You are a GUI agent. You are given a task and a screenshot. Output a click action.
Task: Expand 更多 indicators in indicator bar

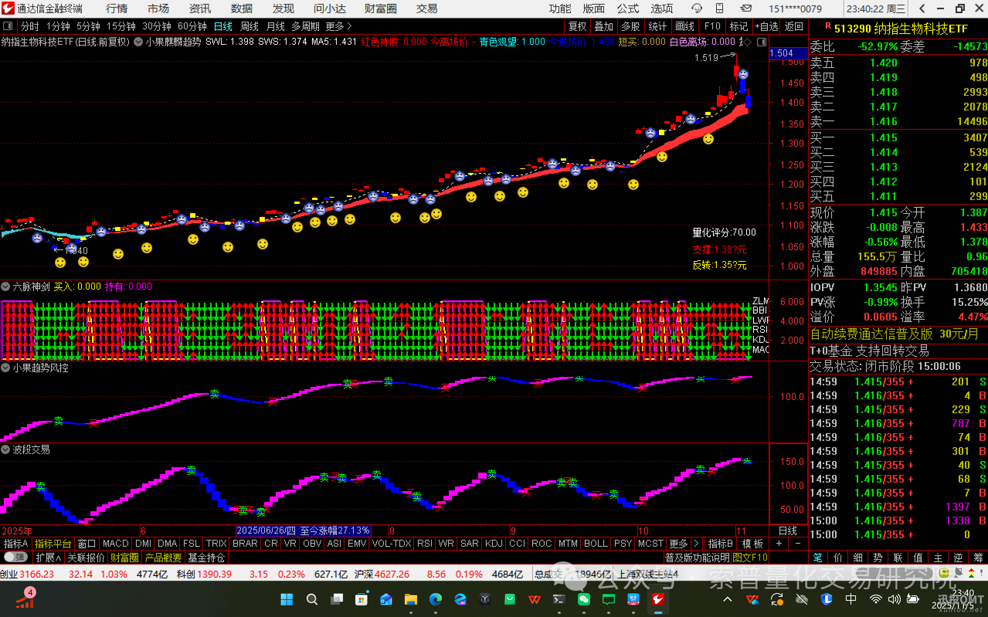[x=678, y=544]
